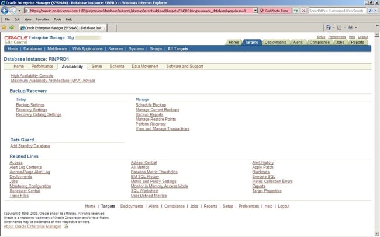Open Maximum Availability Architecture Advisor link
Viewport: 380px width, 237px height.
pos(53,81)
